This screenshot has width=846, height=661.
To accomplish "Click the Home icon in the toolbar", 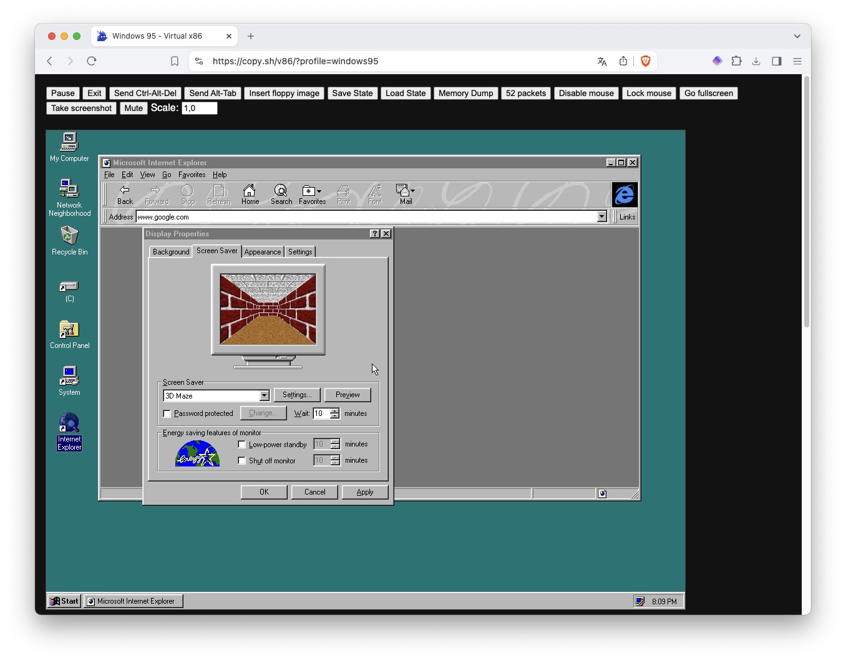I will [x=250, y=195].
